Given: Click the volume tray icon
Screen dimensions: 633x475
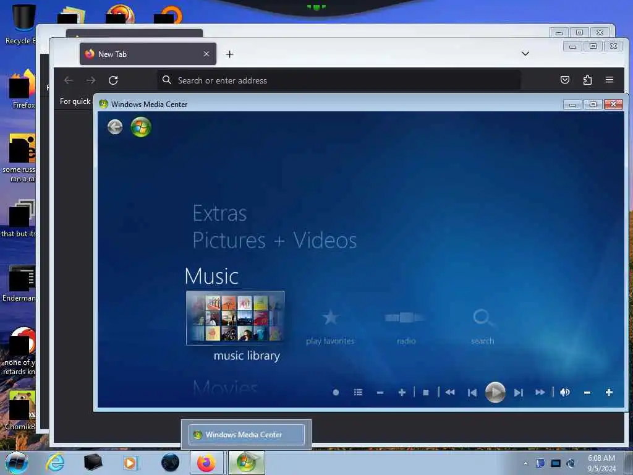Looking at the screenshot, I should click(571, 463).
